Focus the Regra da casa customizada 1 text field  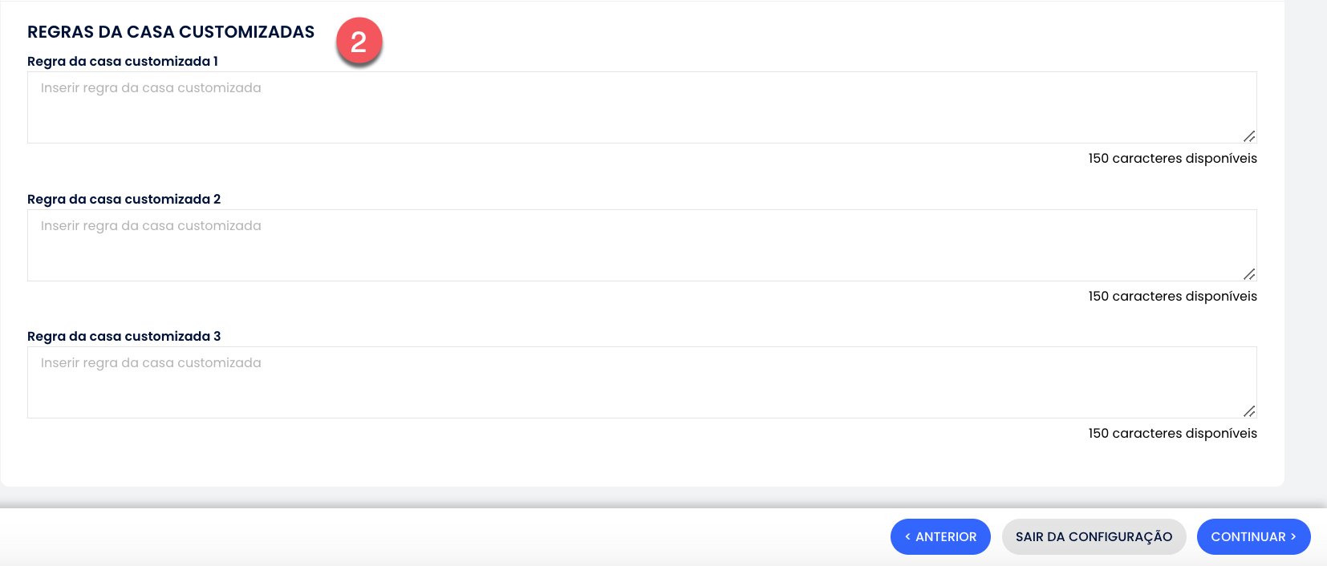(642, 107)
